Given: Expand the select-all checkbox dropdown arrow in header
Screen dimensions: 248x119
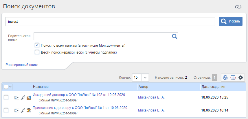Looking at the screenshot, I should click(11, 87).
